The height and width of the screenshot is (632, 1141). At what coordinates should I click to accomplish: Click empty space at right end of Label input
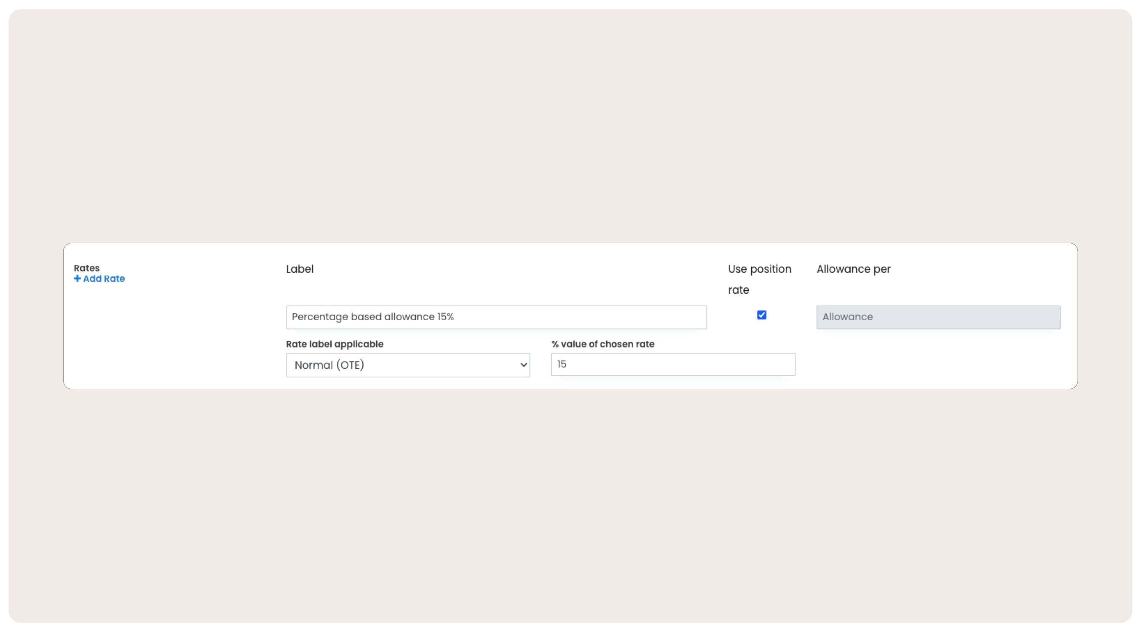click(664, 317)
